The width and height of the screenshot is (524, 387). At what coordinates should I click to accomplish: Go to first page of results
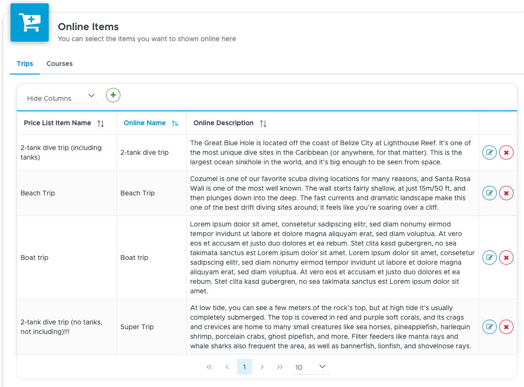click(209, 367)
